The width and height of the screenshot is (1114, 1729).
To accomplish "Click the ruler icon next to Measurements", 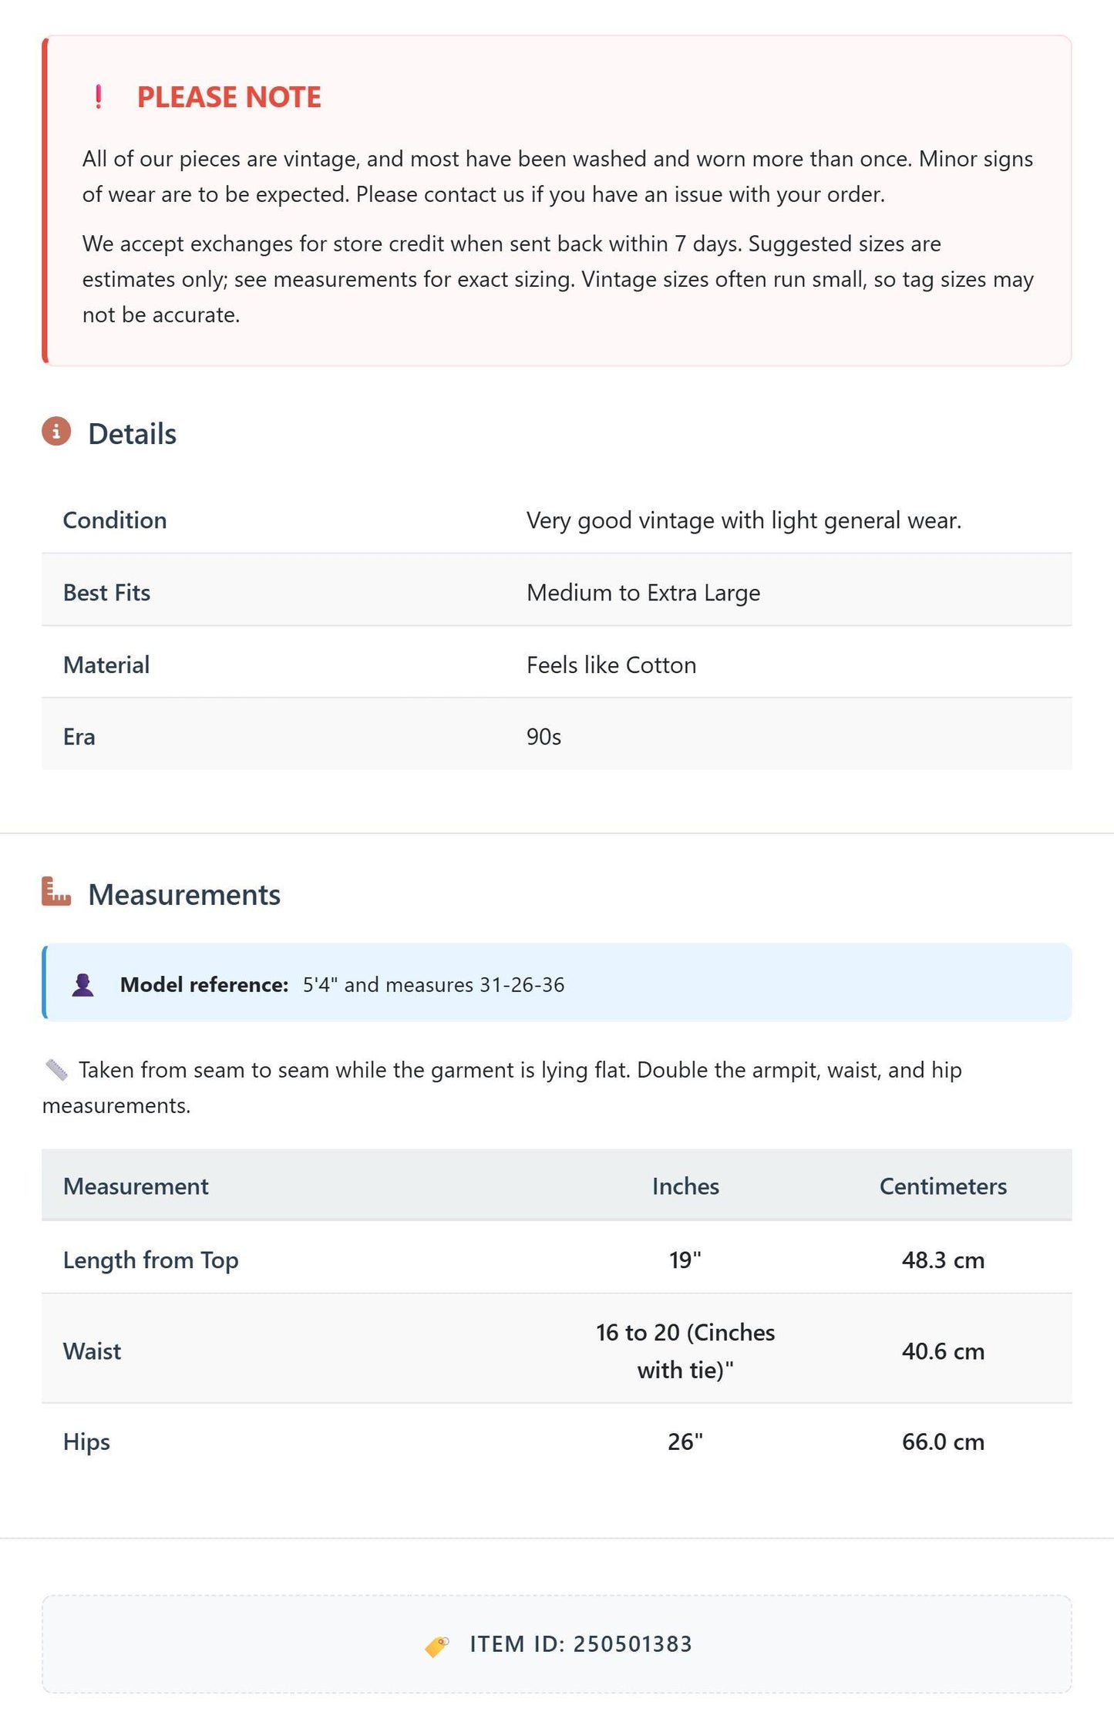I will pos(56,892).
